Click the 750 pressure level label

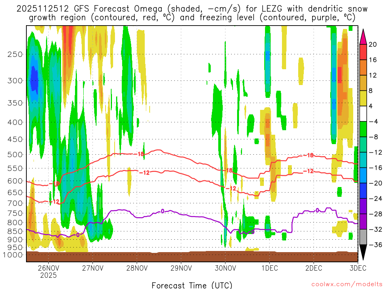coord(15,213)
